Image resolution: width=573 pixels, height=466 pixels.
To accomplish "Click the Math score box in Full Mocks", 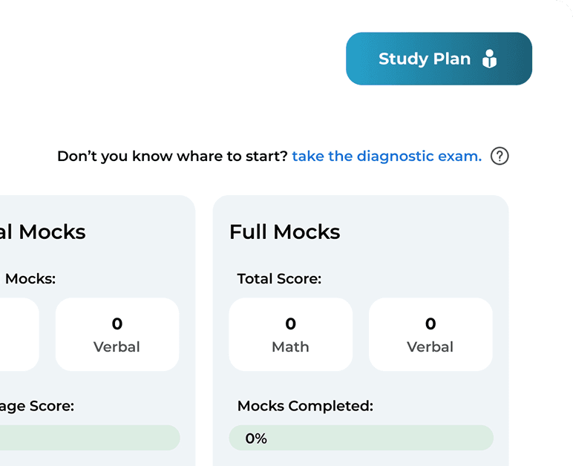I will (x=290, y=334).
